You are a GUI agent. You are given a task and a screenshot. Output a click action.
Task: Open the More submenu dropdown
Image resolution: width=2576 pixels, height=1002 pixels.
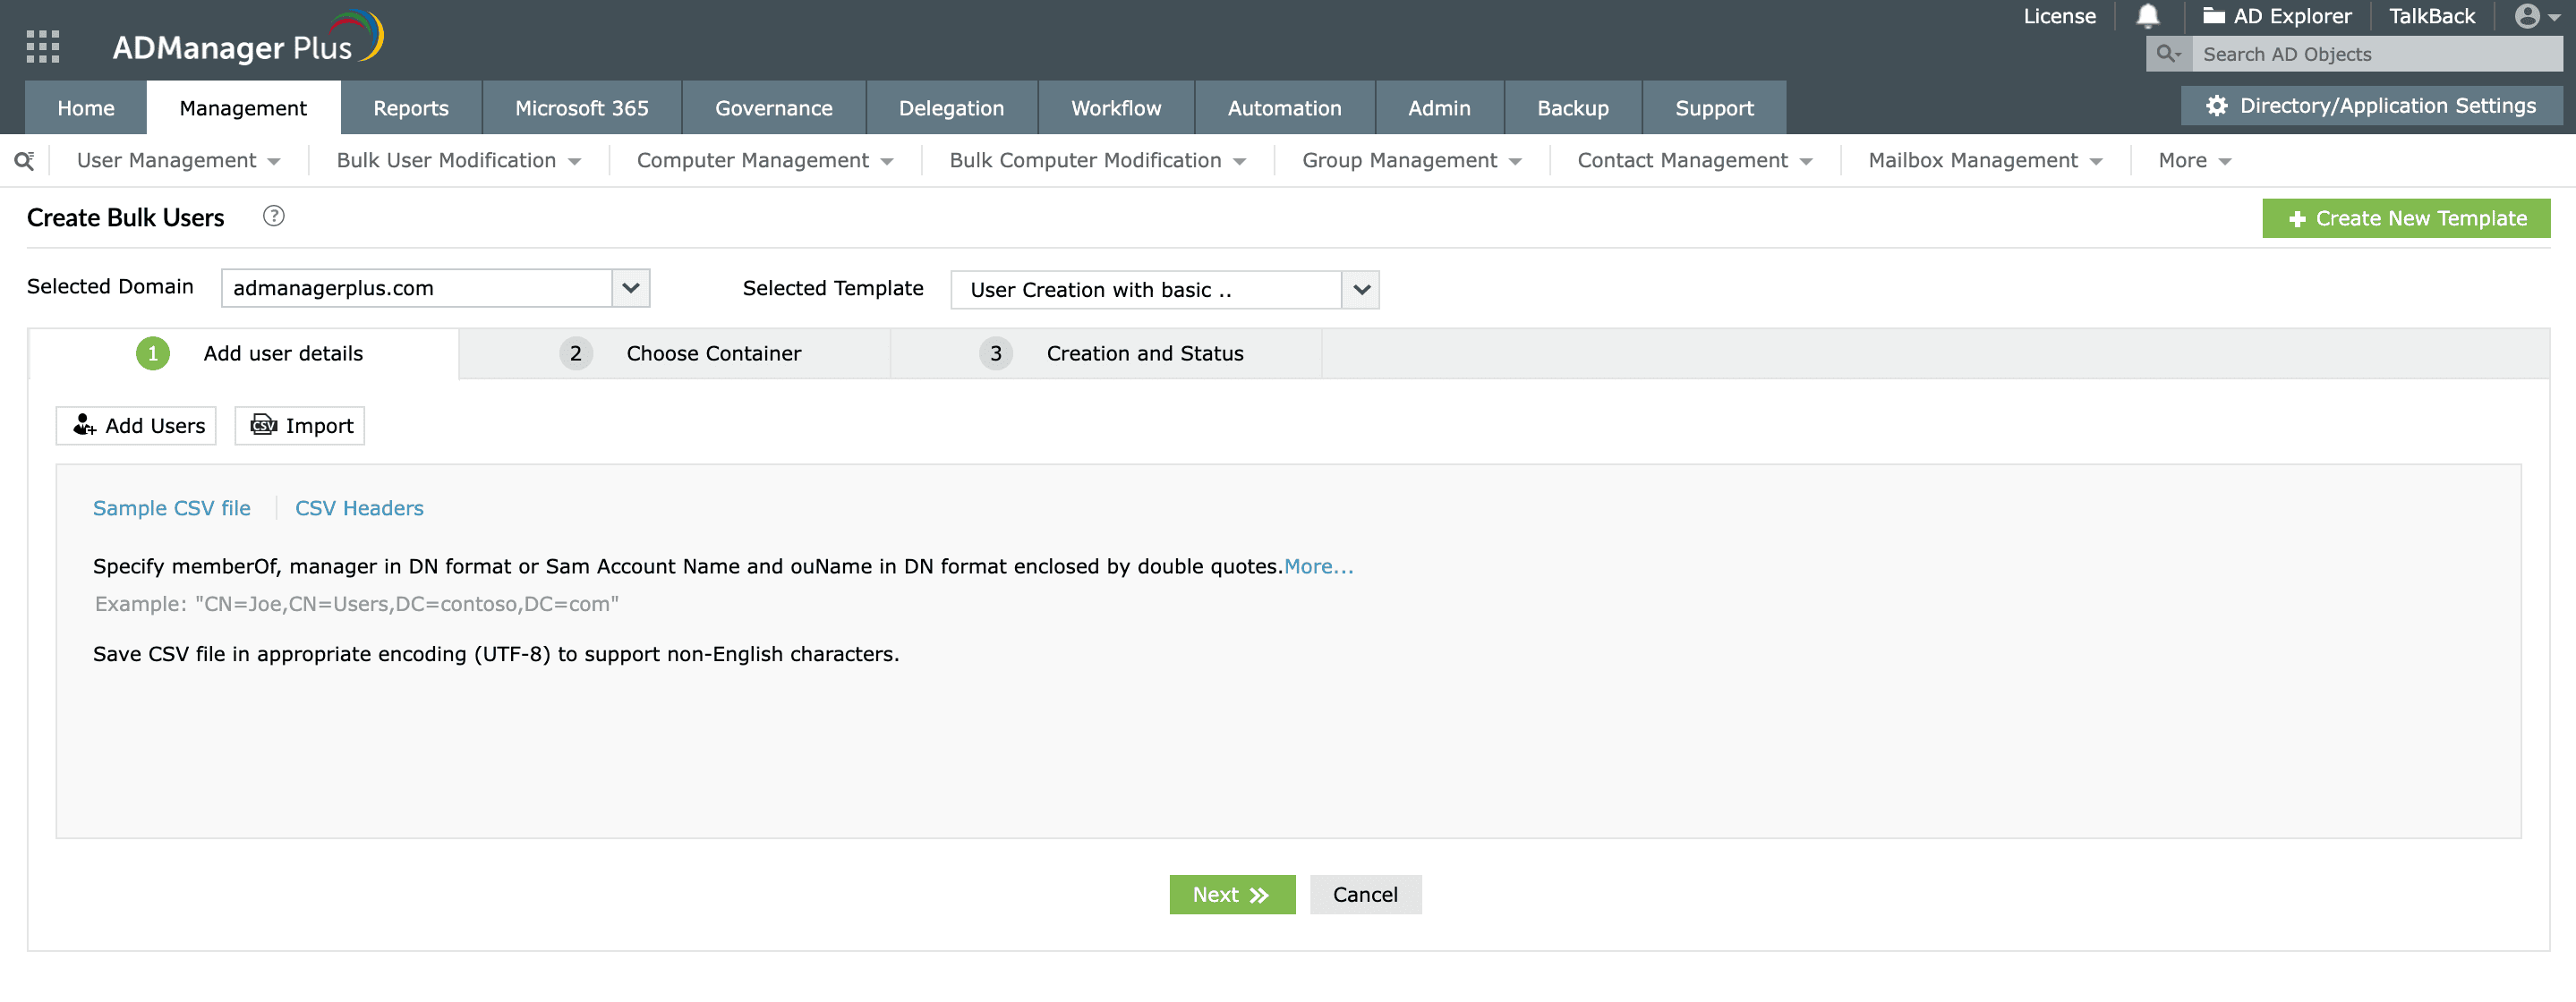click(2193, 161)
